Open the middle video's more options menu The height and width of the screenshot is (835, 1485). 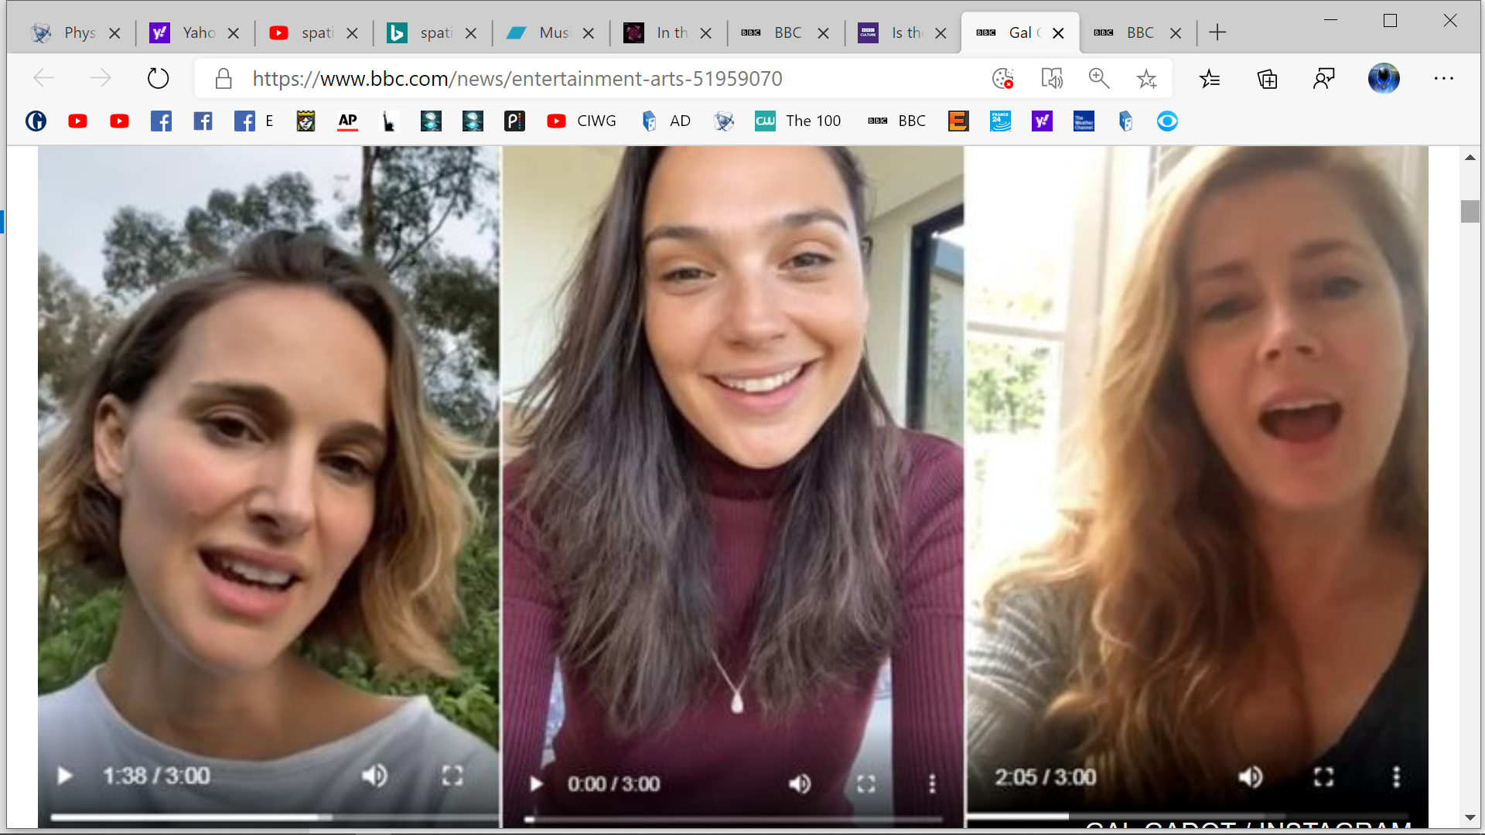(932, 784)
